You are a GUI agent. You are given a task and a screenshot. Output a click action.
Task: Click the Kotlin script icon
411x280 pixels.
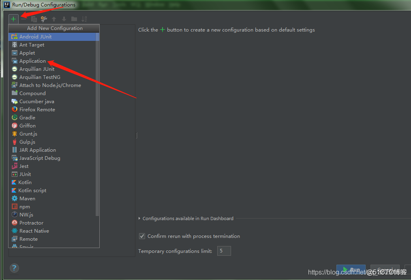tap(14, 191)
